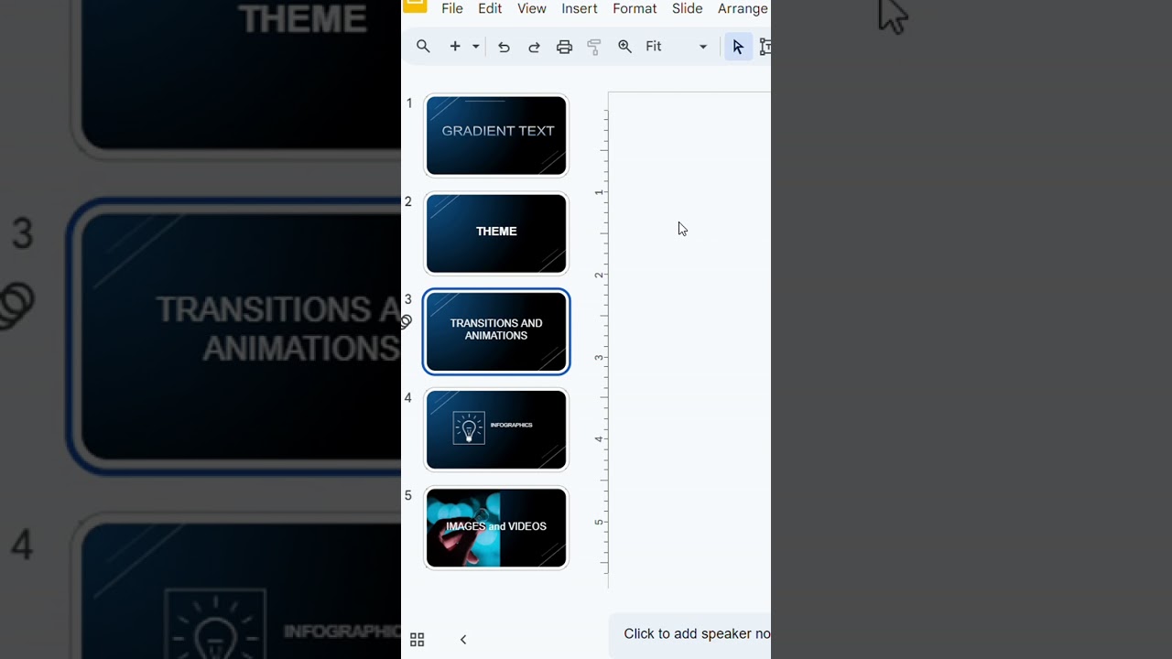The width and height of the screenshot is (1172, 659).
Task: Click the animation indicator icon on slide 3
Action: tap(407, 321)
